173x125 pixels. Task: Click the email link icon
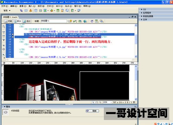pyautogui.click(x=26, y=10)
